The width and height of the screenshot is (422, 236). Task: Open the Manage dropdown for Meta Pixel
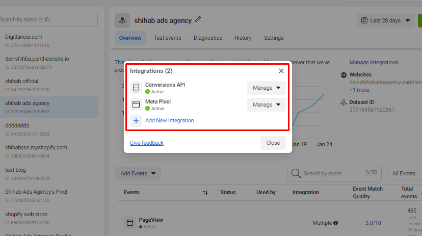(x=266, y=104)
